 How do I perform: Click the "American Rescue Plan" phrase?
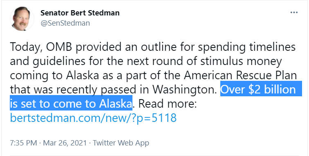click(x=240, y=76)
